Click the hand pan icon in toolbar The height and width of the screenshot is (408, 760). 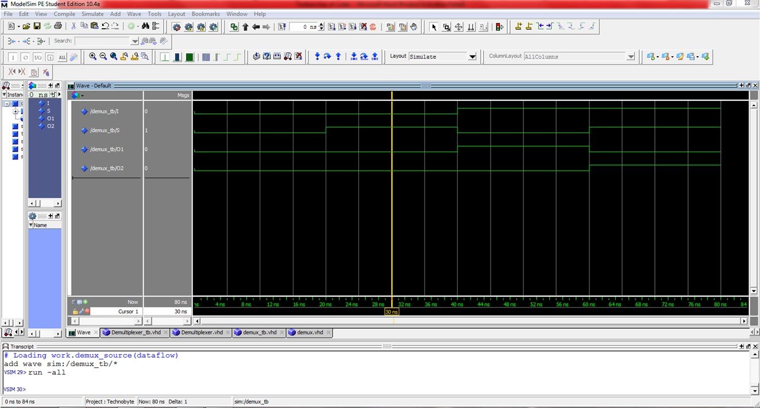pyautogui.click(x=415, y=27)
